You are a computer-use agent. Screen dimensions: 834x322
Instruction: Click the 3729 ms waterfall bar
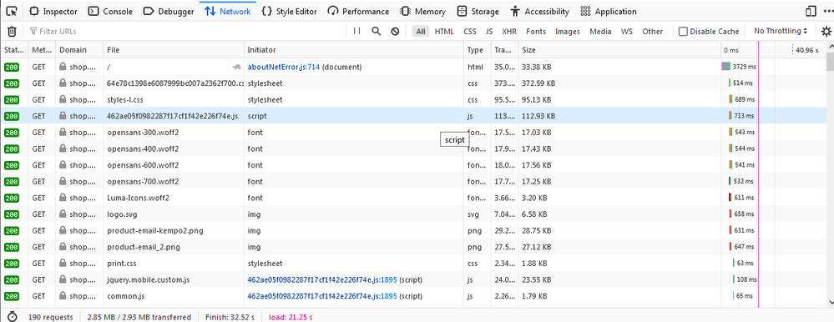(x=726, y=67)
